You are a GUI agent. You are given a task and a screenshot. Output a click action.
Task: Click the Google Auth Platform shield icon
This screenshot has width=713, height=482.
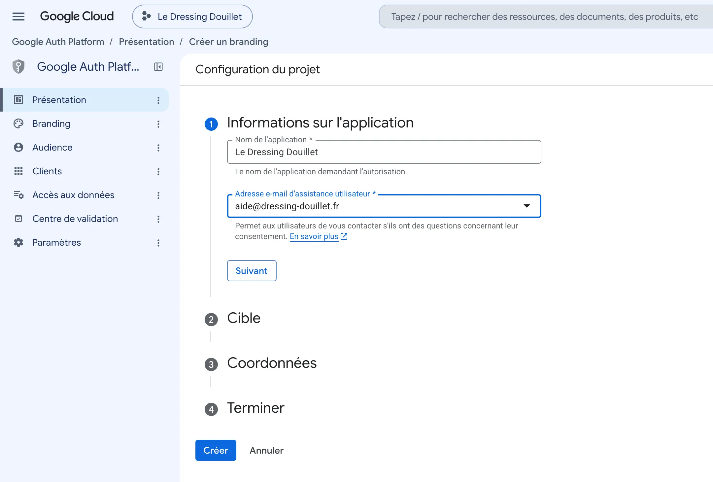coord(18,67)
